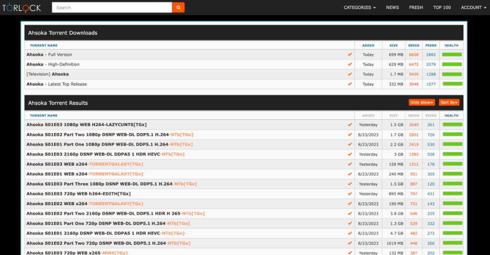Click verified checkmark for S01E03 Part Three 1080p
The height and width of the screenshot is (255, 490).
pos(350,184)
